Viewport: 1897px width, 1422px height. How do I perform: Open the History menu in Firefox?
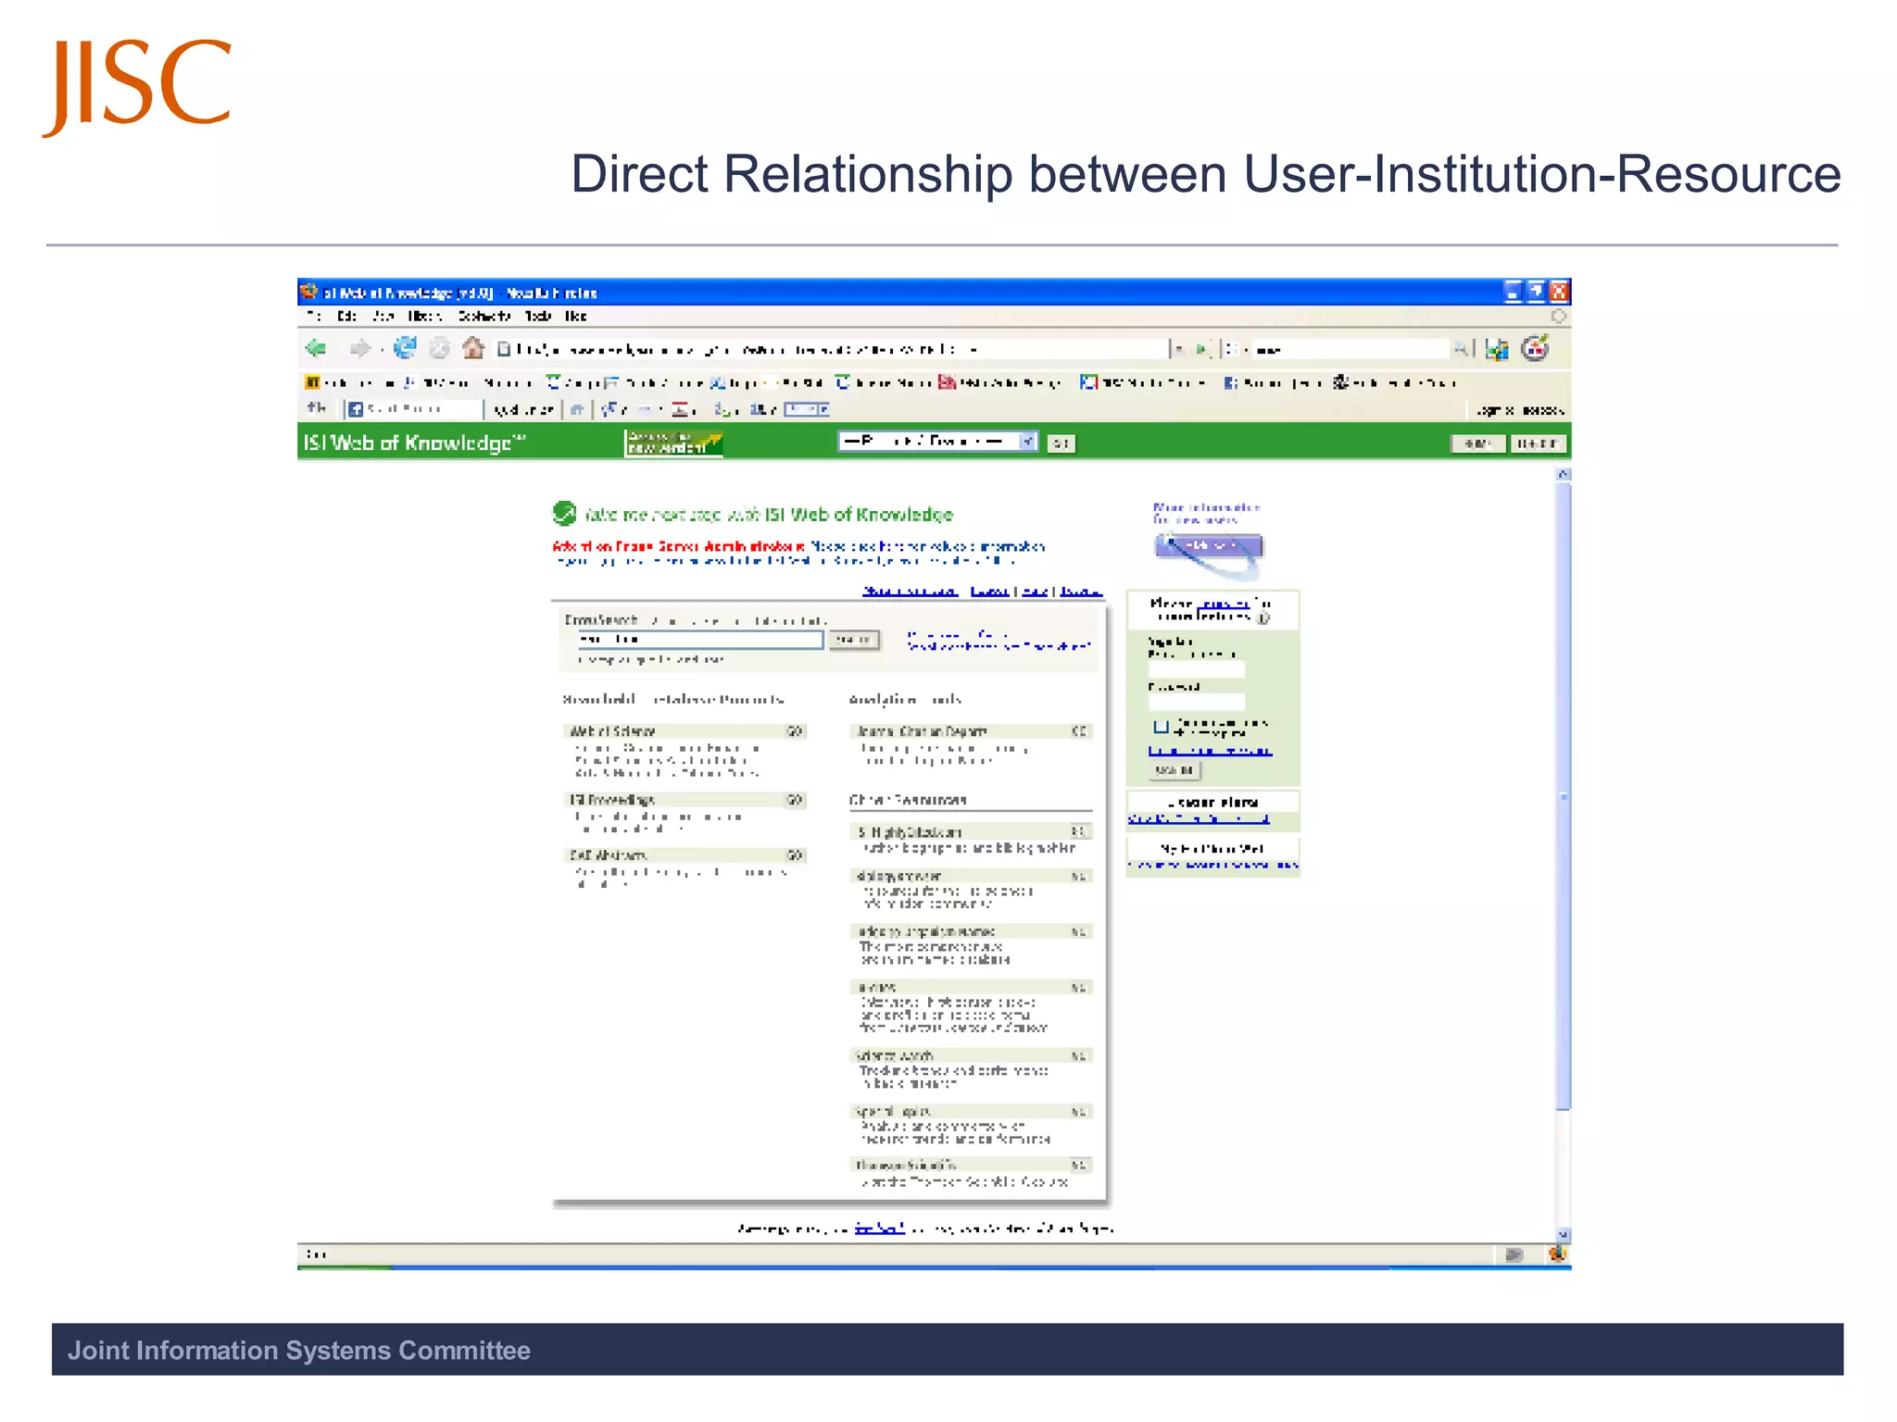425,316
